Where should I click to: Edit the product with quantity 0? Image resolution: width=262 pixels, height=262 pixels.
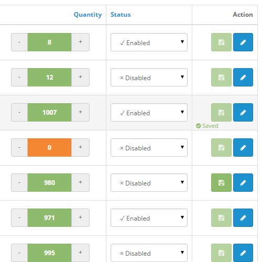point(243,147)
